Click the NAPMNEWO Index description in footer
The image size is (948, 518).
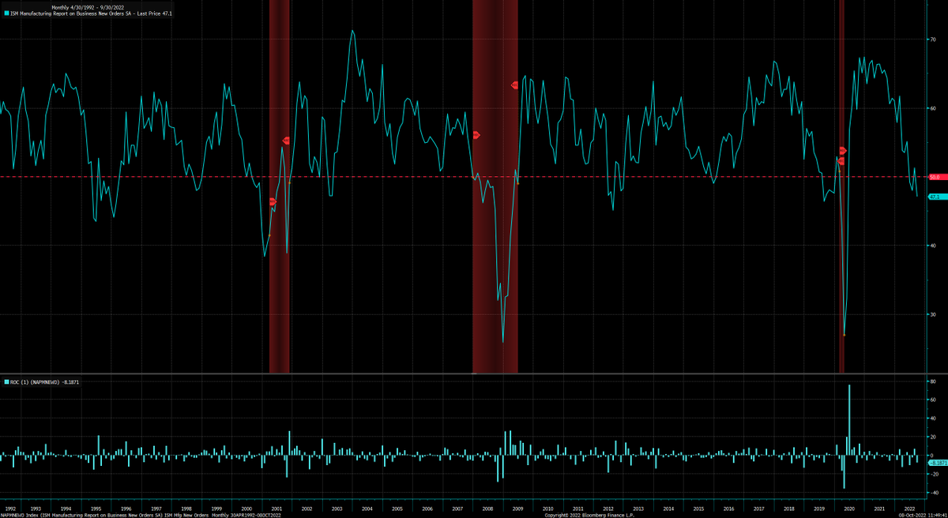[x=141, y=515]
